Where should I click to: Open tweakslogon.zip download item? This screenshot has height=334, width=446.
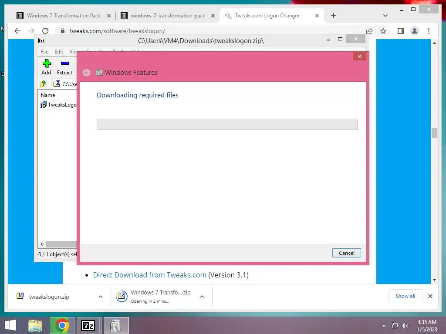pyautogui.click(x=49, y=297)
